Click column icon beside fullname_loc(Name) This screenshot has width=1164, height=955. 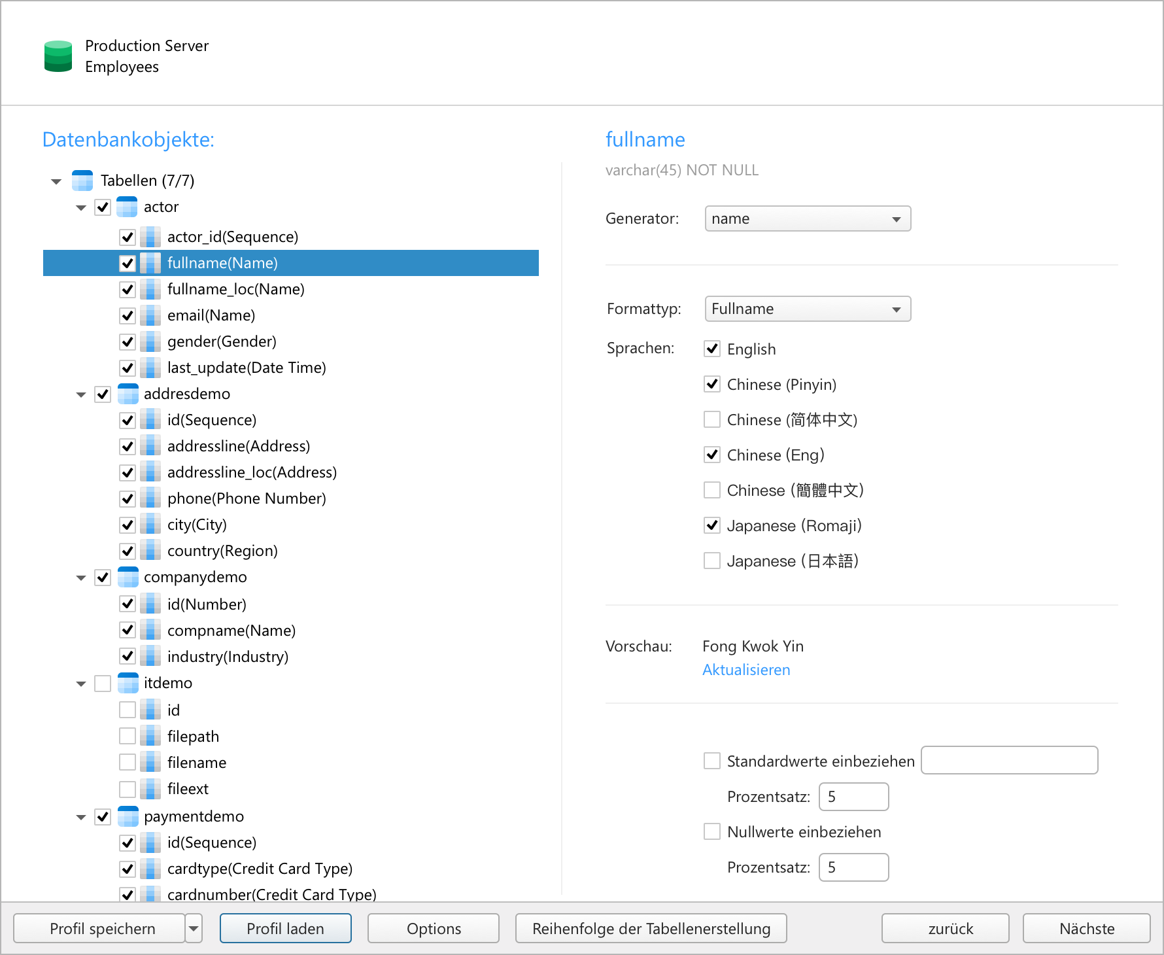pos(151,289)
